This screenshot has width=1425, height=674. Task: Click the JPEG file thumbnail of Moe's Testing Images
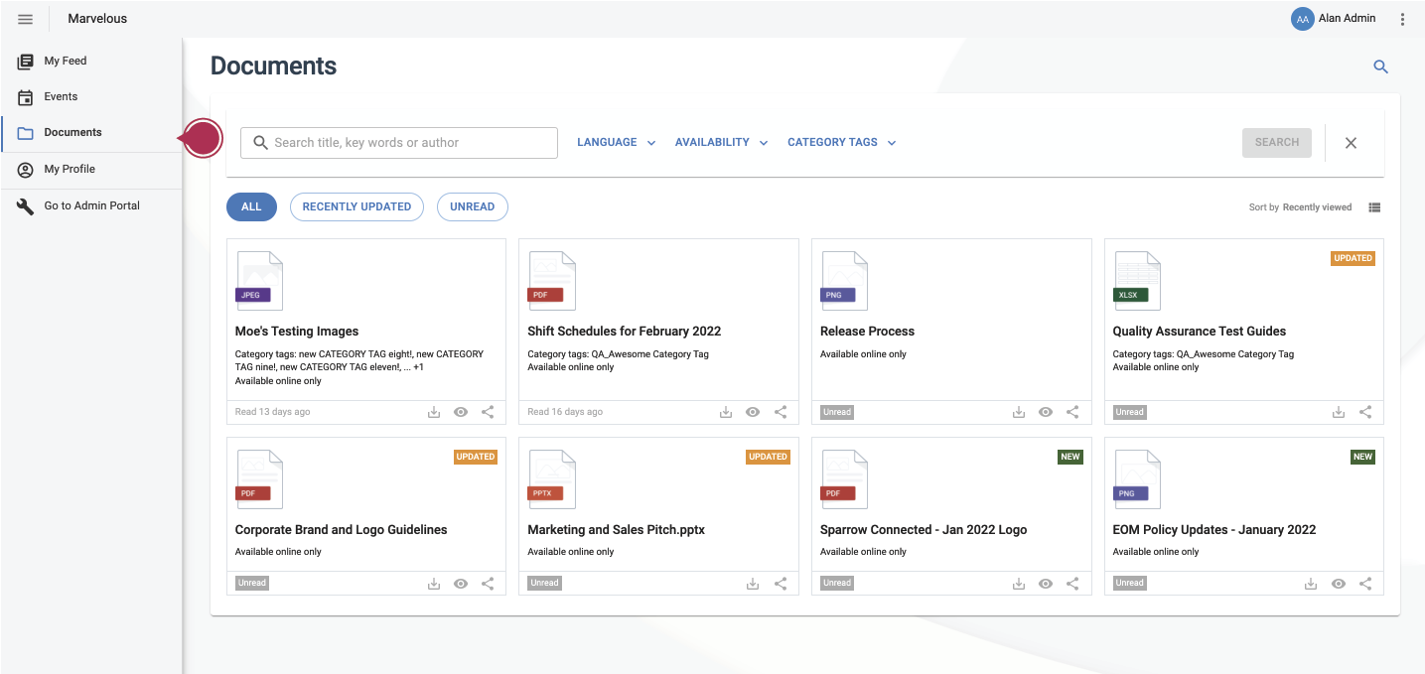tap(259, 281)
